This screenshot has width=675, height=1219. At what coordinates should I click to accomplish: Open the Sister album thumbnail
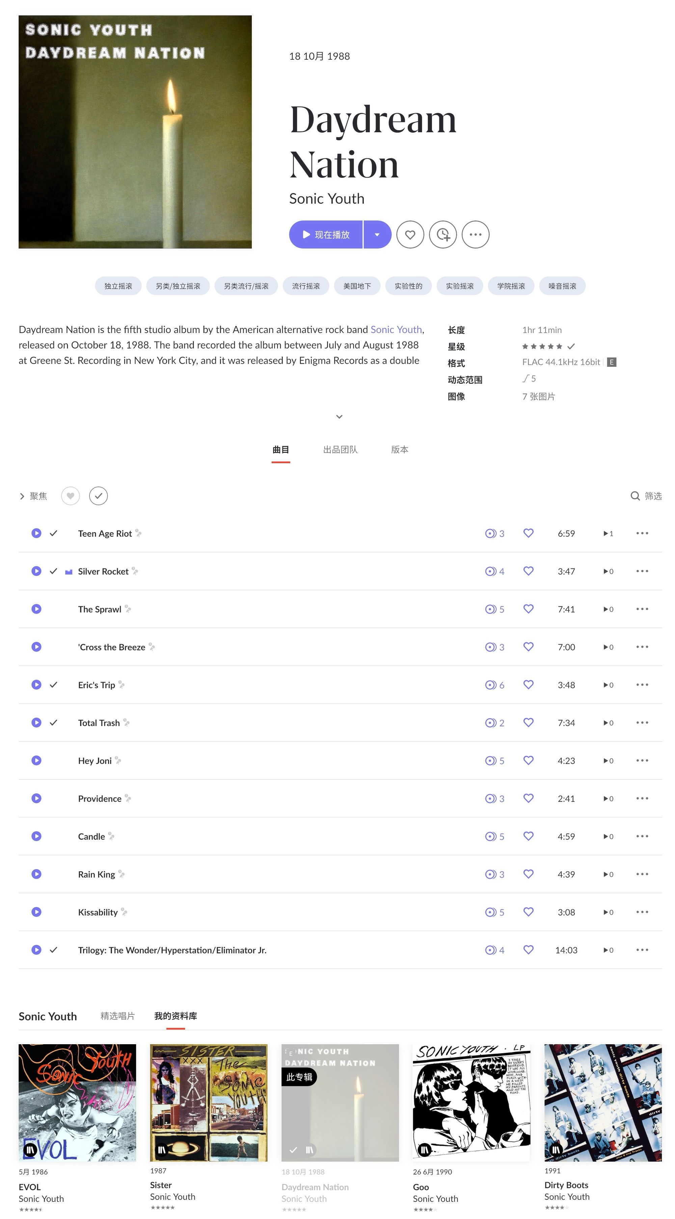(x=209, y=1103)
